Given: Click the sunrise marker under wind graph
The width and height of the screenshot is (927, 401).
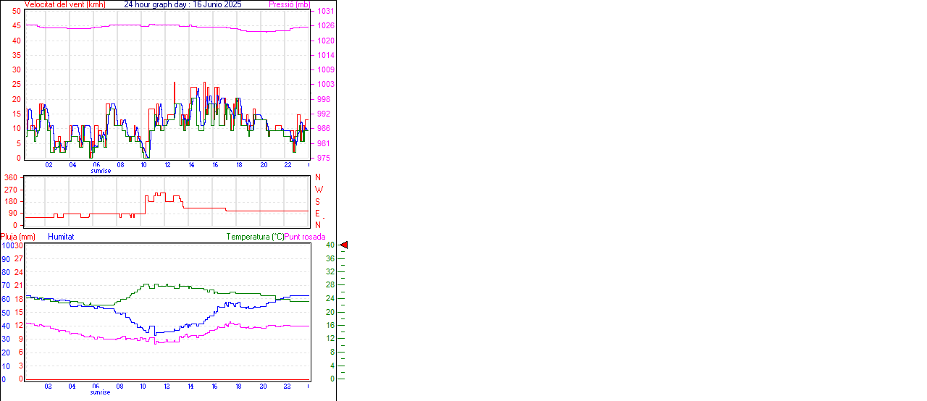Looking at the screenshot, I should (x=101, y=171).
